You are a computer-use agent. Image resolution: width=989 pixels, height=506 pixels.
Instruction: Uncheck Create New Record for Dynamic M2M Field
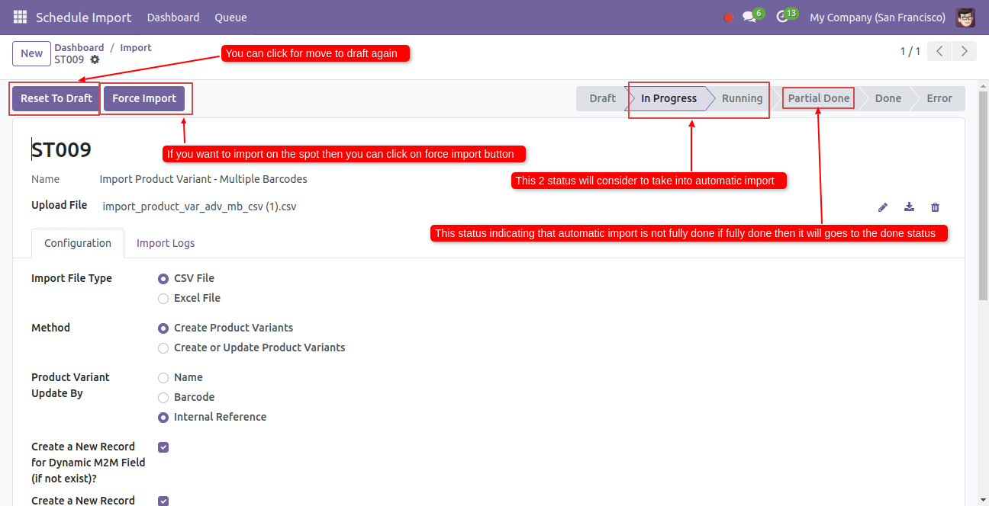tap(163, 447)
